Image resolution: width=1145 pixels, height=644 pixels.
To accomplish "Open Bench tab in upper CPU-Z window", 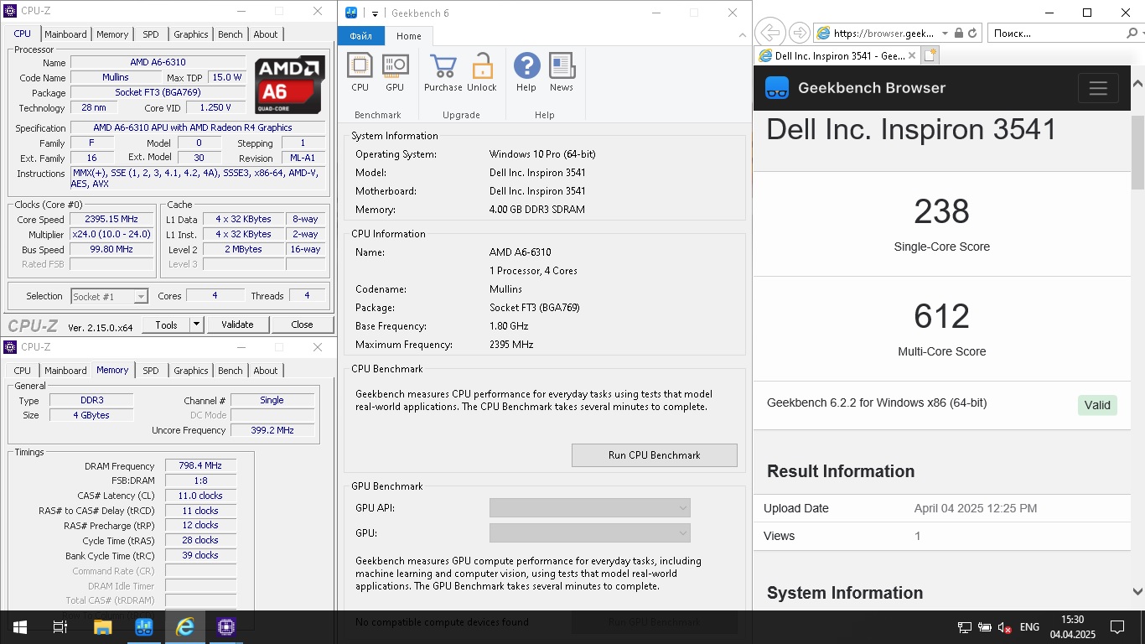I will click(231, 34).
